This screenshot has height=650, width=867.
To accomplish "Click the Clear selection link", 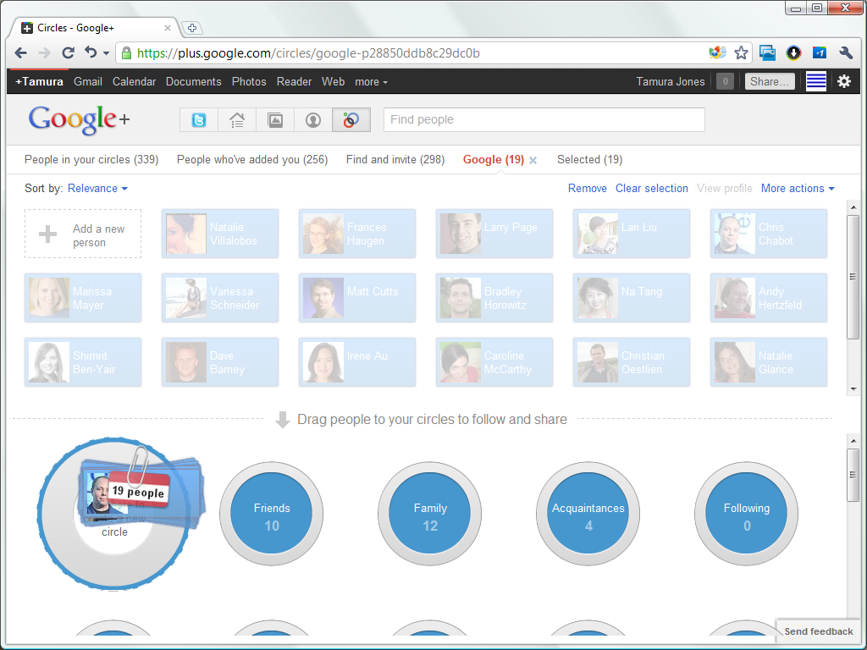I will 651,188.
